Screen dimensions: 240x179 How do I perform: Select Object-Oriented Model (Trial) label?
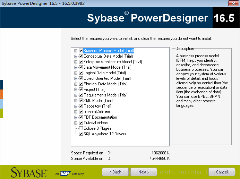(x=107, y=78)
